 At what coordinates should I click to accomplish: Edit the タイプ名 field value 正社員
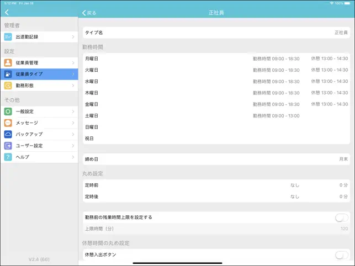click(x=341, y=33)
